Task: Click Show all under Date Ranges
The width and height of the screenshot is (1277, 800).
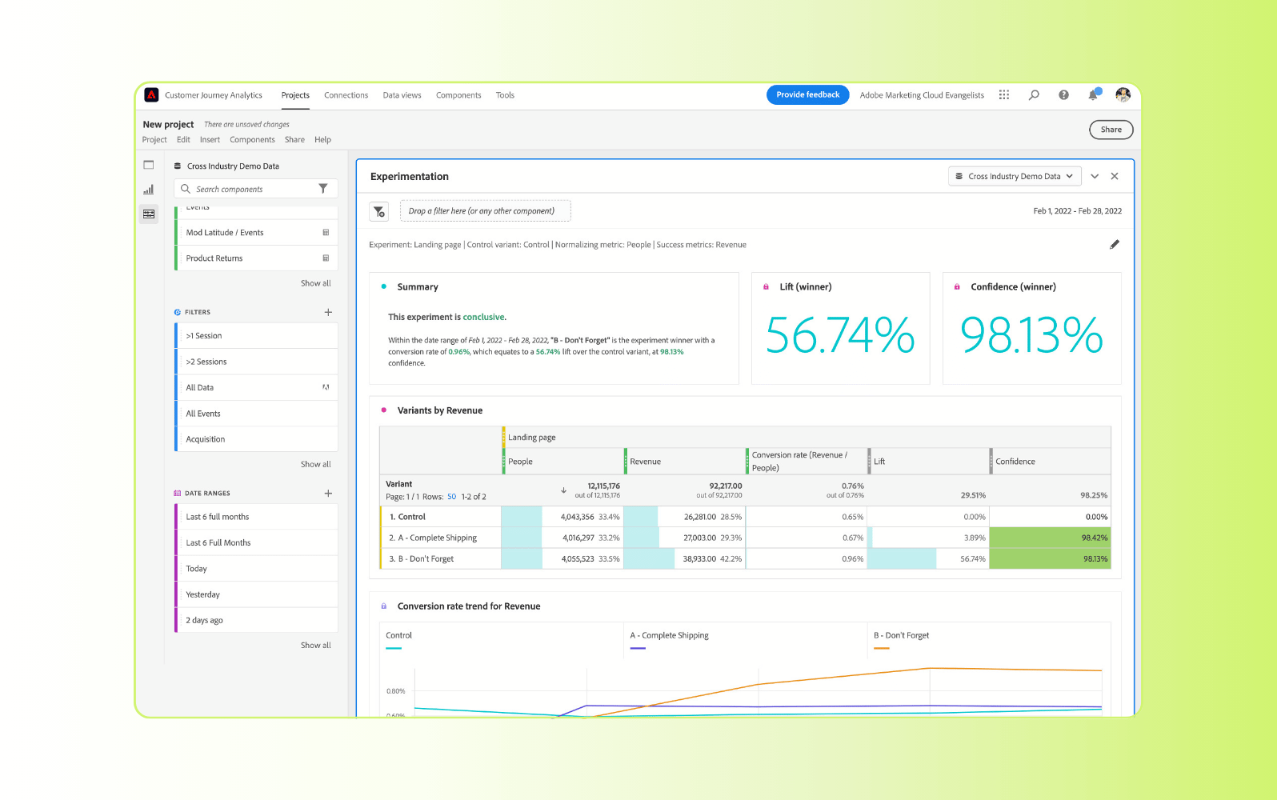Action: pos(315,645)
